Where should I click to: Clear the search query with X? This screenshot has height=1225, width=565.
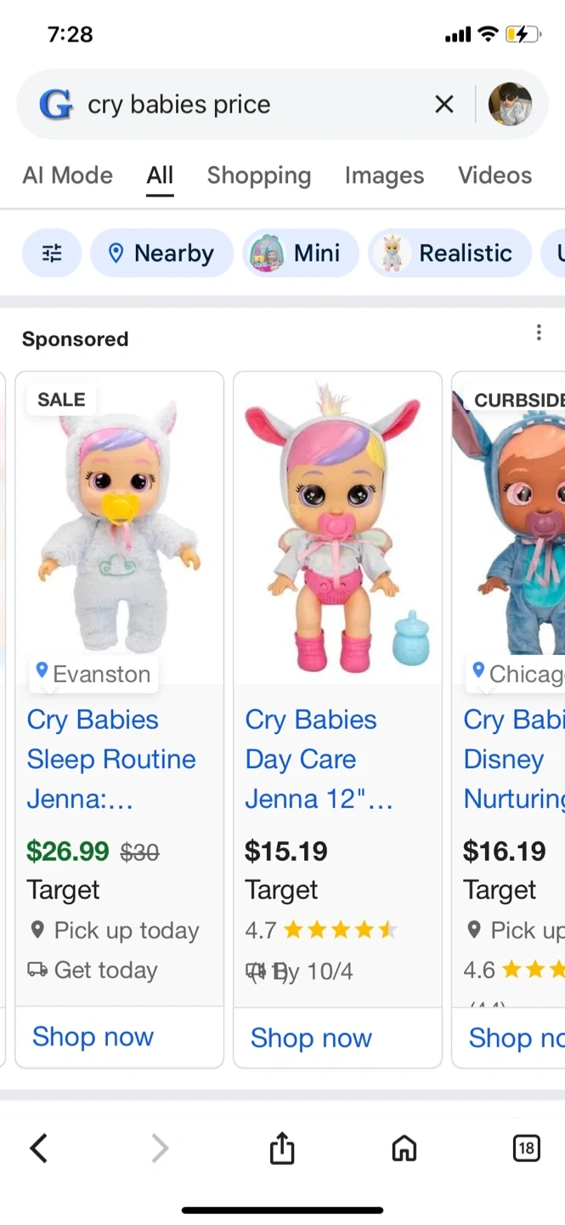444,105
